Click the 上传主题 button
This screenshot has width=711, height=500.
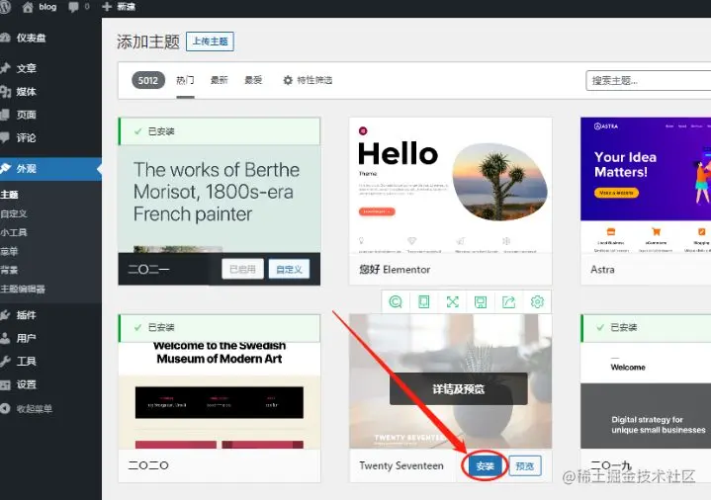(210, 42)
